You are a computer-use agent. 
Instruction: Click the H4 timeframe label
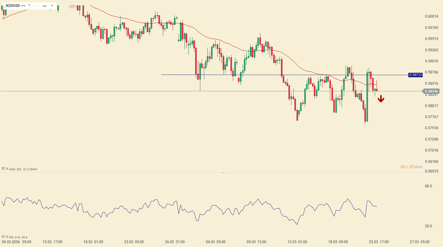[45, 6]
